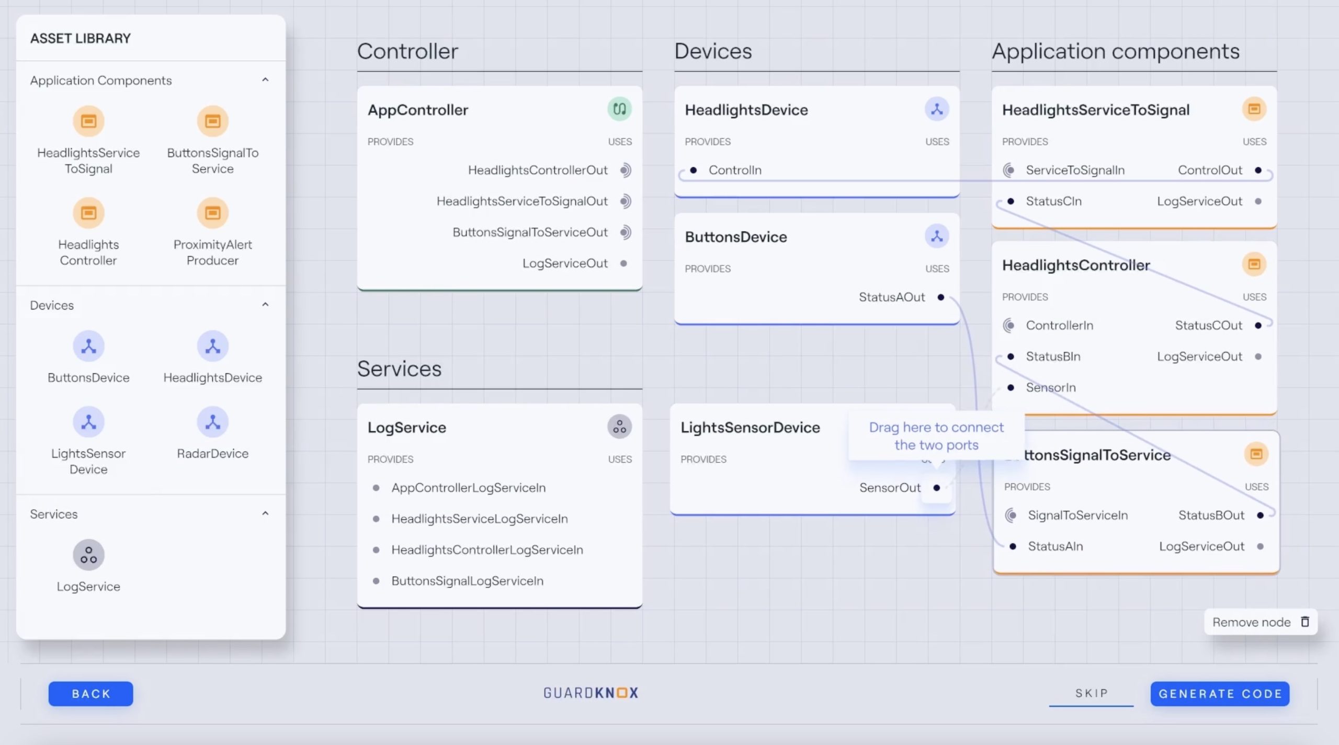Click the Generate Code button

click(x=1220, y=694)
